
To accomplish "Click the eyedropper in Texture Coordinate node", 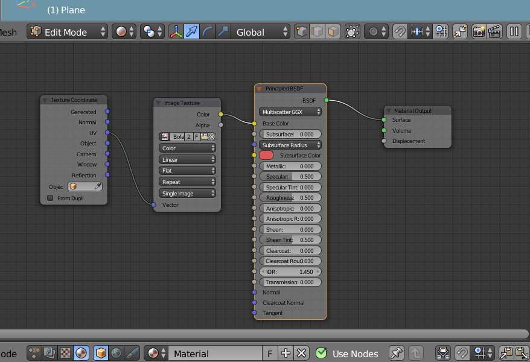I will tap(98, 186).
